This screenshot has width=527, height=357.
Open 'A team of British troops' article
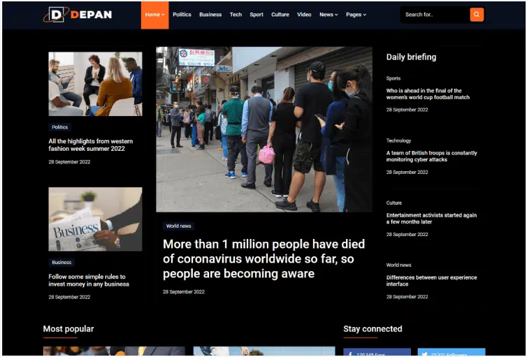[431, 156]
